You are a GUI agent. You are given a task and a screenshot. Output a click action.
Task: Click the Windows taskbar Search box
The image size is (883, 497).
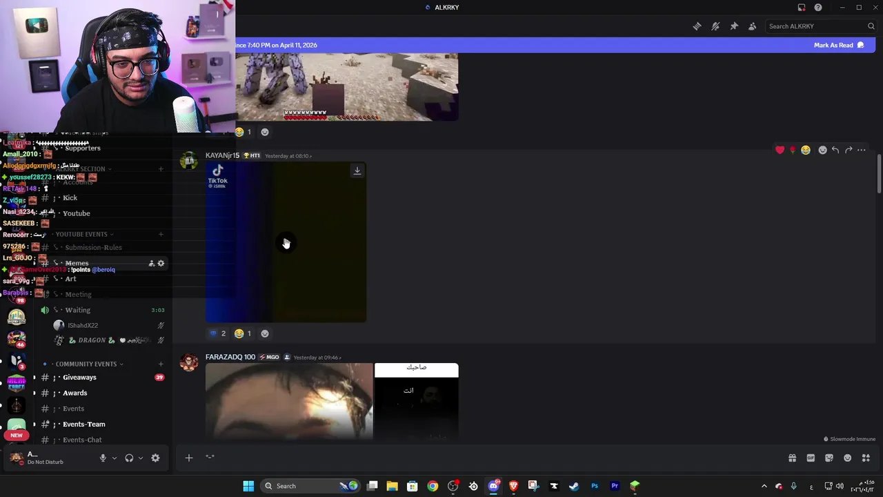[310, 486]
